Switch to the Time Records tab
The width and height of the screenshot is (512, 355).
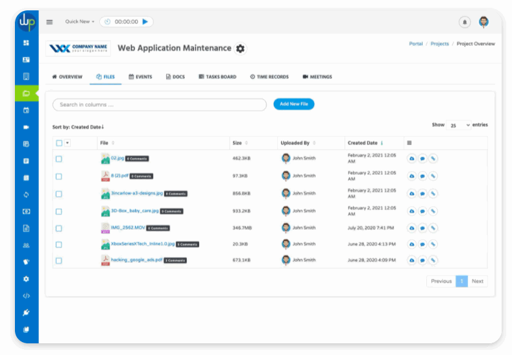[269, 77]
